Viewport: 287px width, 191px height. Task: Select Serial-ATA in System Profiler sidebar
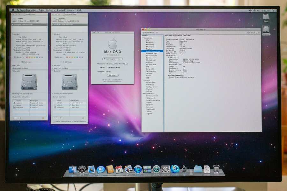[150, 69]
